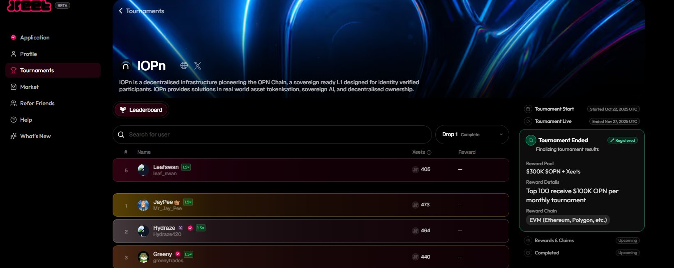Click the Mr_Jay_Pee handle
The image size is (674, 268).
(167, 208)
